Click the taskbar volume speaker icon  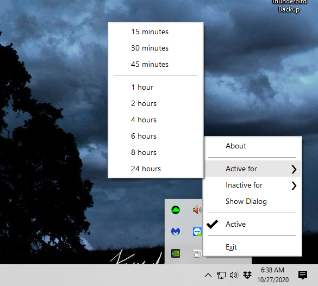click(x=234, y=275)
